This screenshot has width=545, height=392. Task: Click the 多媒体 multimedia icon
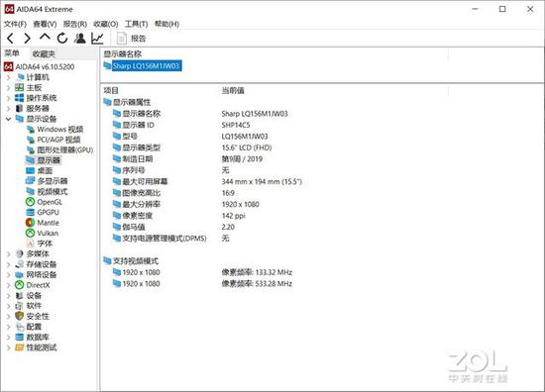20,253
